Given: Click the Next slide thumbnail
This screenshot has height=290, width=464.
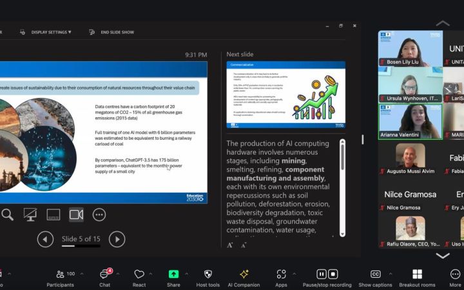Looking at the screenshot, I should [286, 95].
